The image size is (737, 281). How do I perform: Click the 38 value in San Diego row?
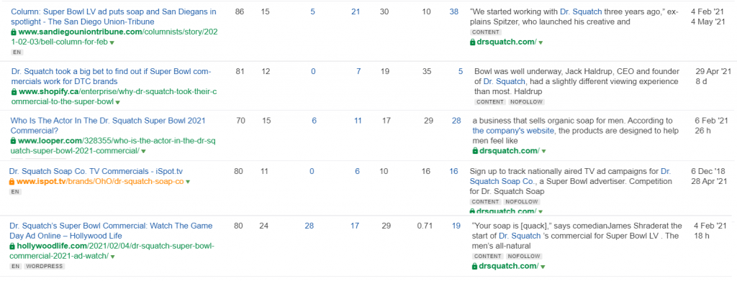[x=453, y=12]
